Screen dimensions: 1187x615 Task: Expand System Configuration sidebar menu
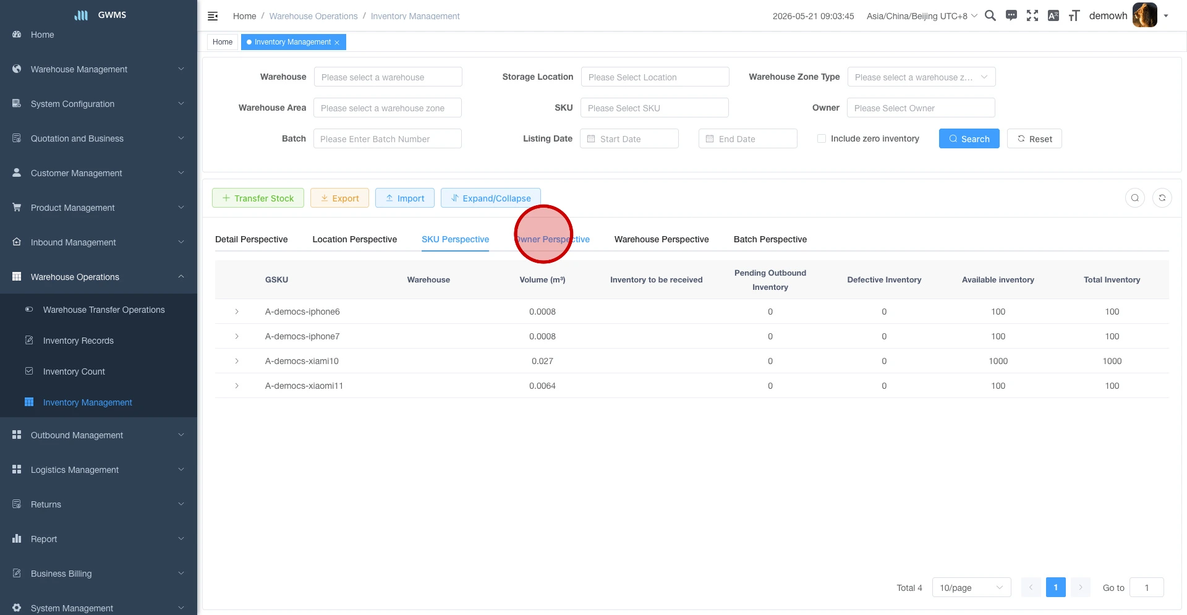point(98,104)
